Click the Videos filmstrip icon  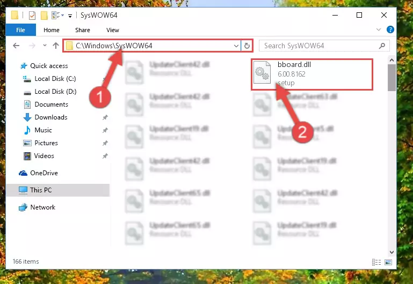click(27, 156)
